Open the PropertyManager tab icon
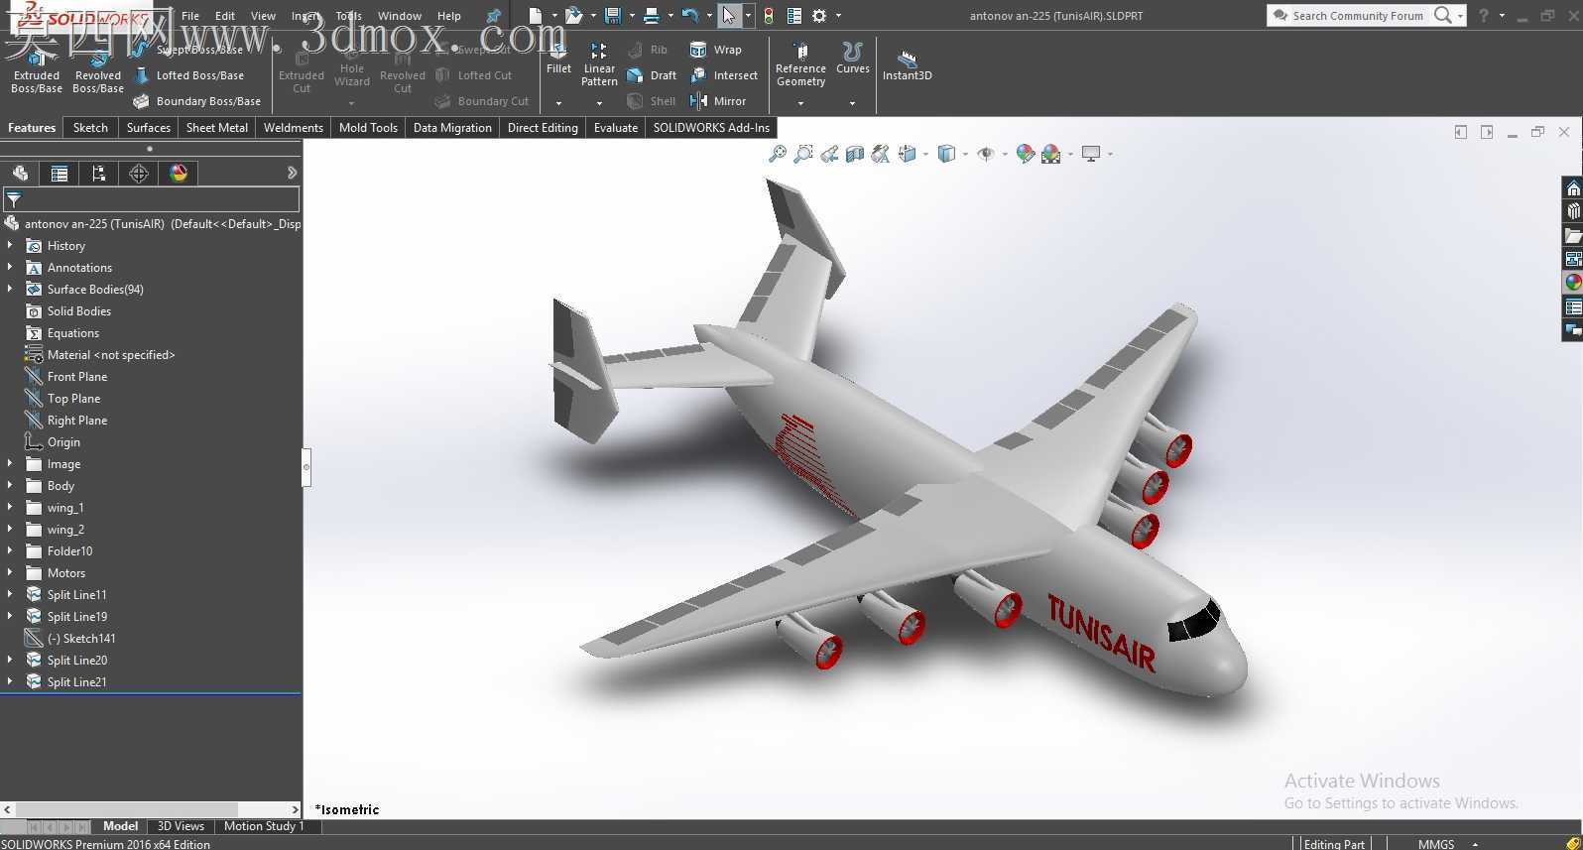Screen dimensions: 1583x850 [x=60, y=174]
